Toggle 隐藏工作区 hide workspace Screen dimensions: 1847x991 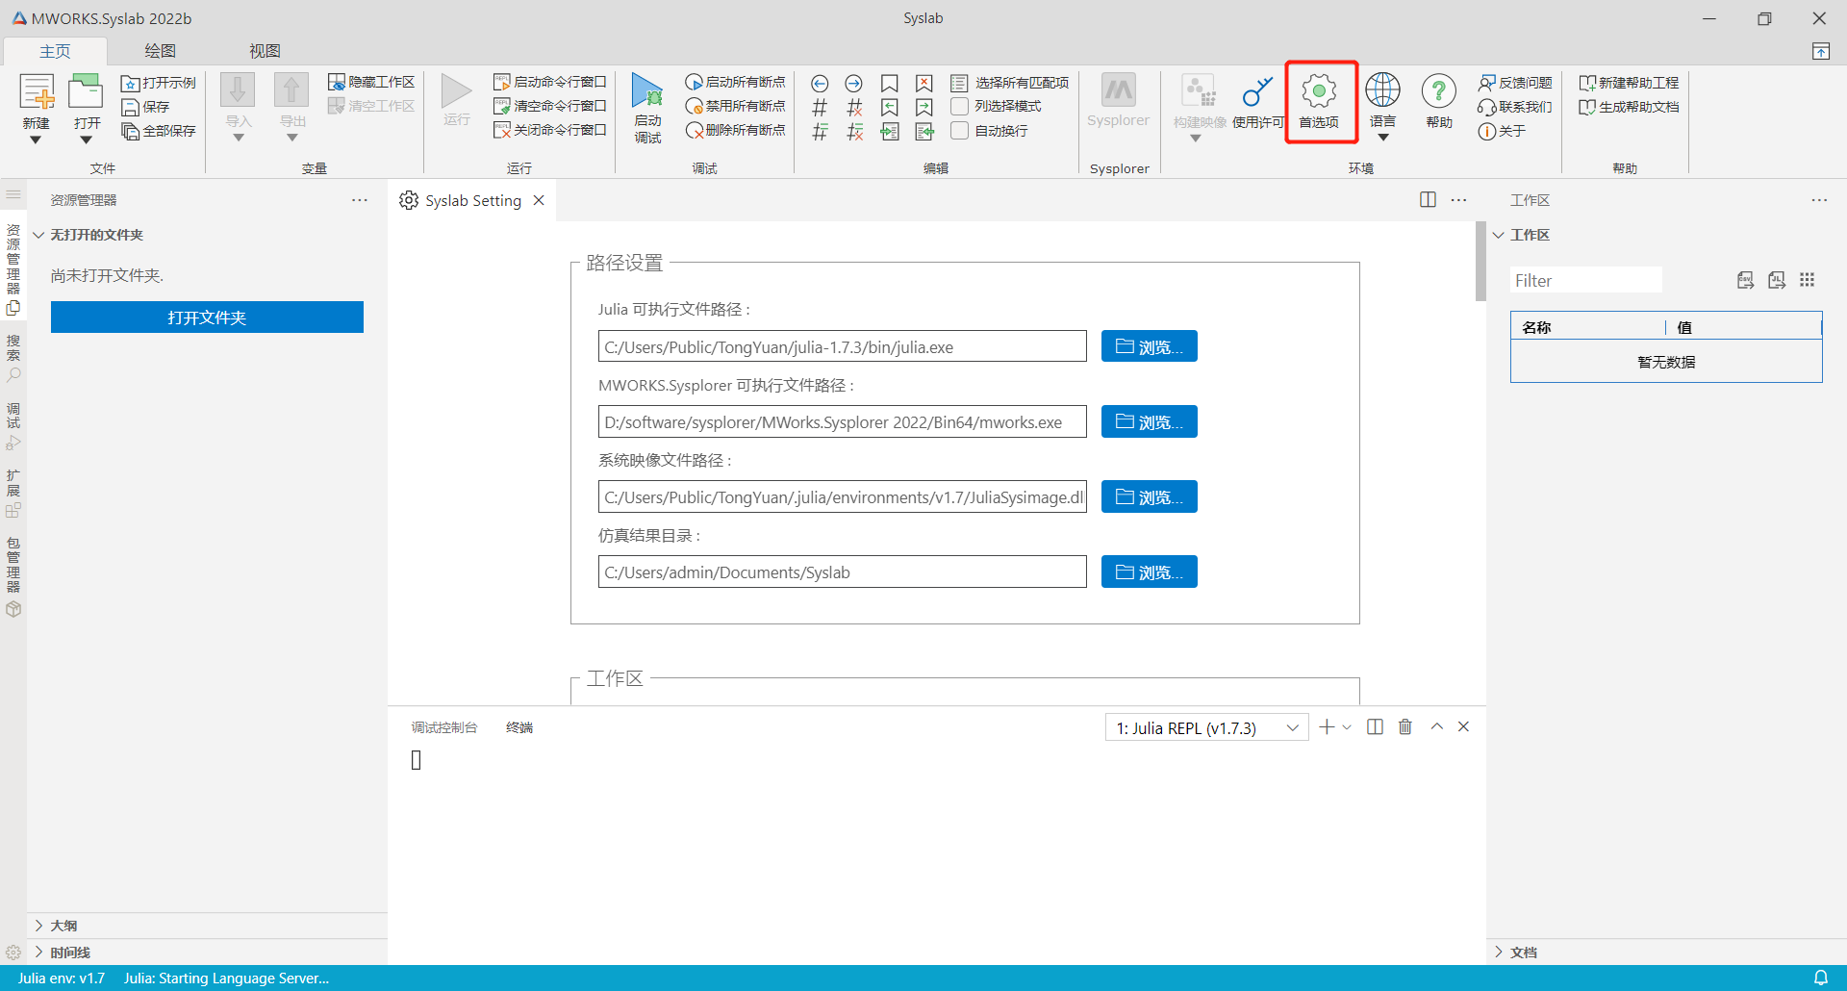[371, 82]
